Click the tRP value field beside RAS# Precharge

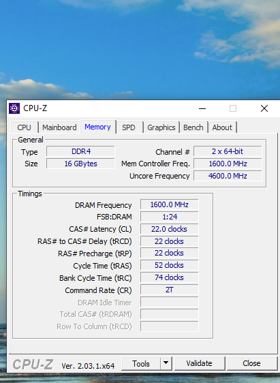click(170, 253)
